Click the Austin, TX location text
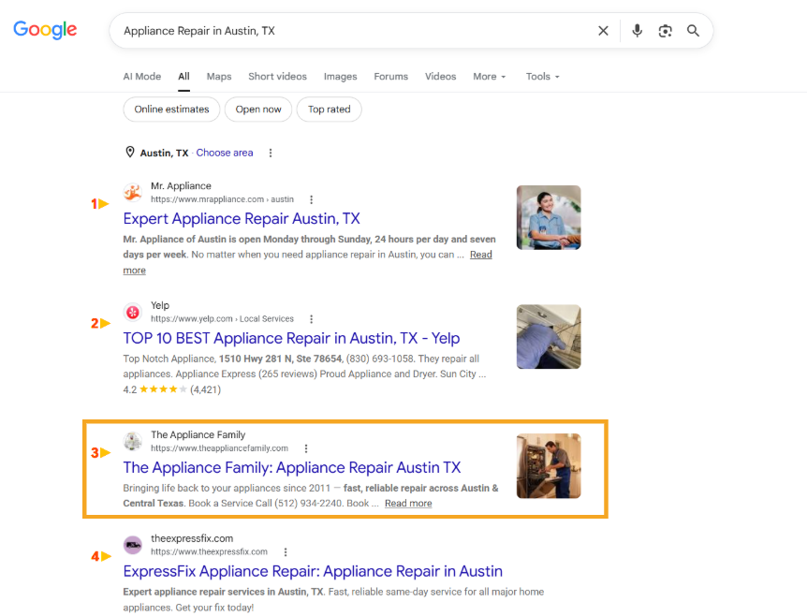Screen dimensions: 807x616 [x=164, y=153]
